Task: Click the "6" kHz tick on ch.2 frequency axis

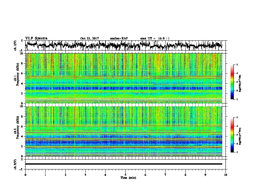Action: click(22, 127)
